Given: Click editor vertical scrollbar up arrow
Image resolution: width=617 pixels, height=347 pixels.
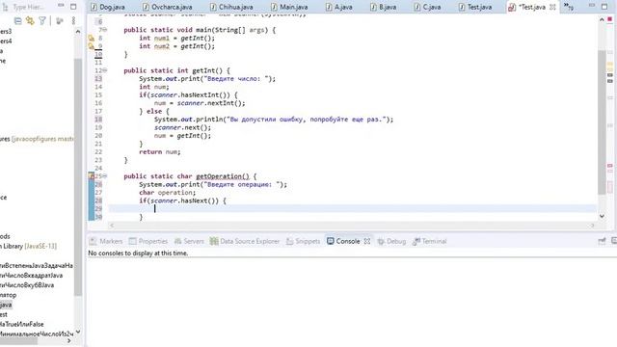Looking at the screenshot, I should 602,19.
